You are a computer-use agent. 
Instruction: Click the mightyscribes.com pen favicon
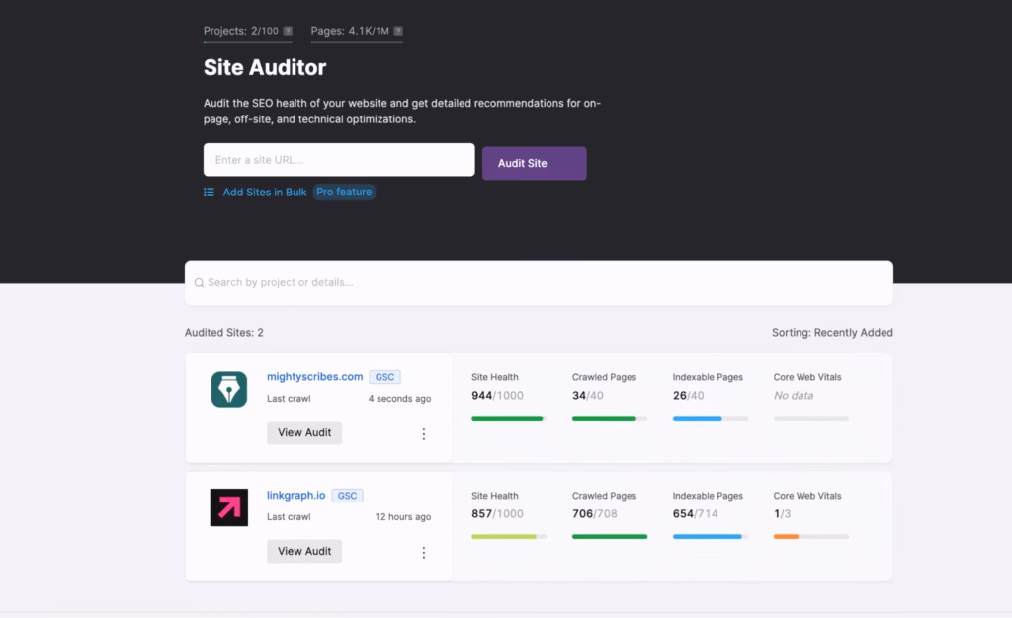[228, 389]
